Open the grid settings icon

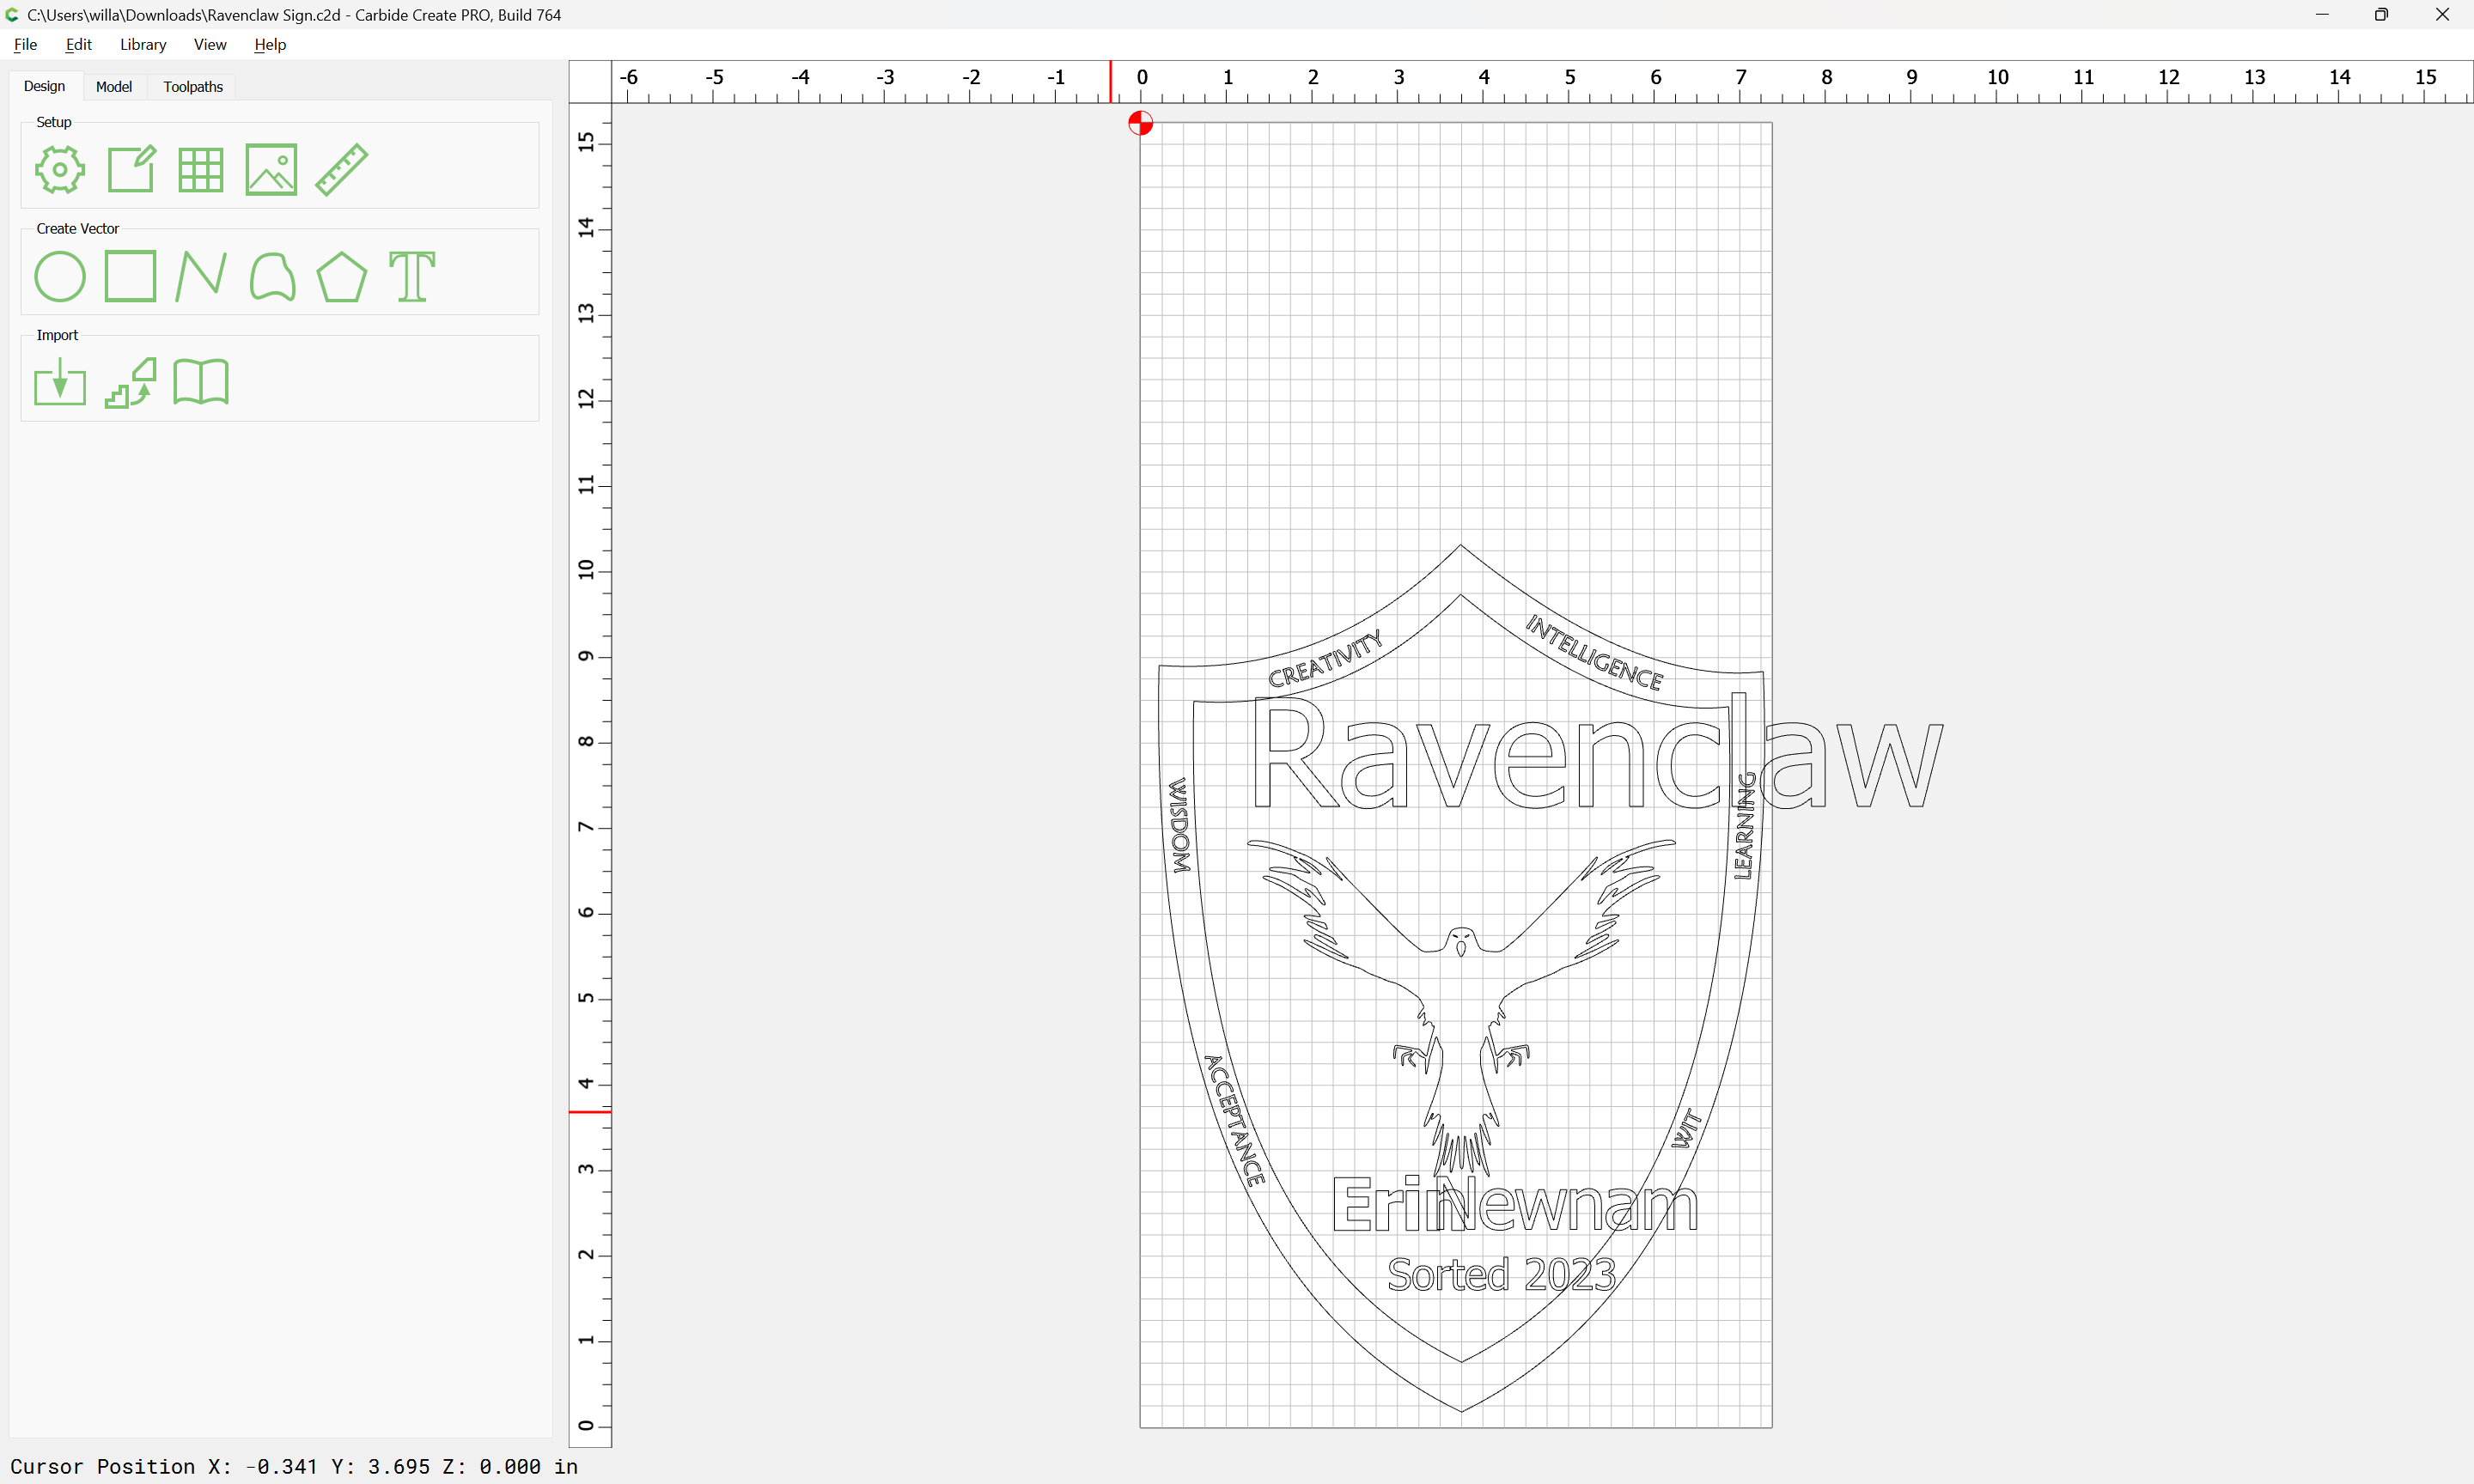(x=200, y=169)
